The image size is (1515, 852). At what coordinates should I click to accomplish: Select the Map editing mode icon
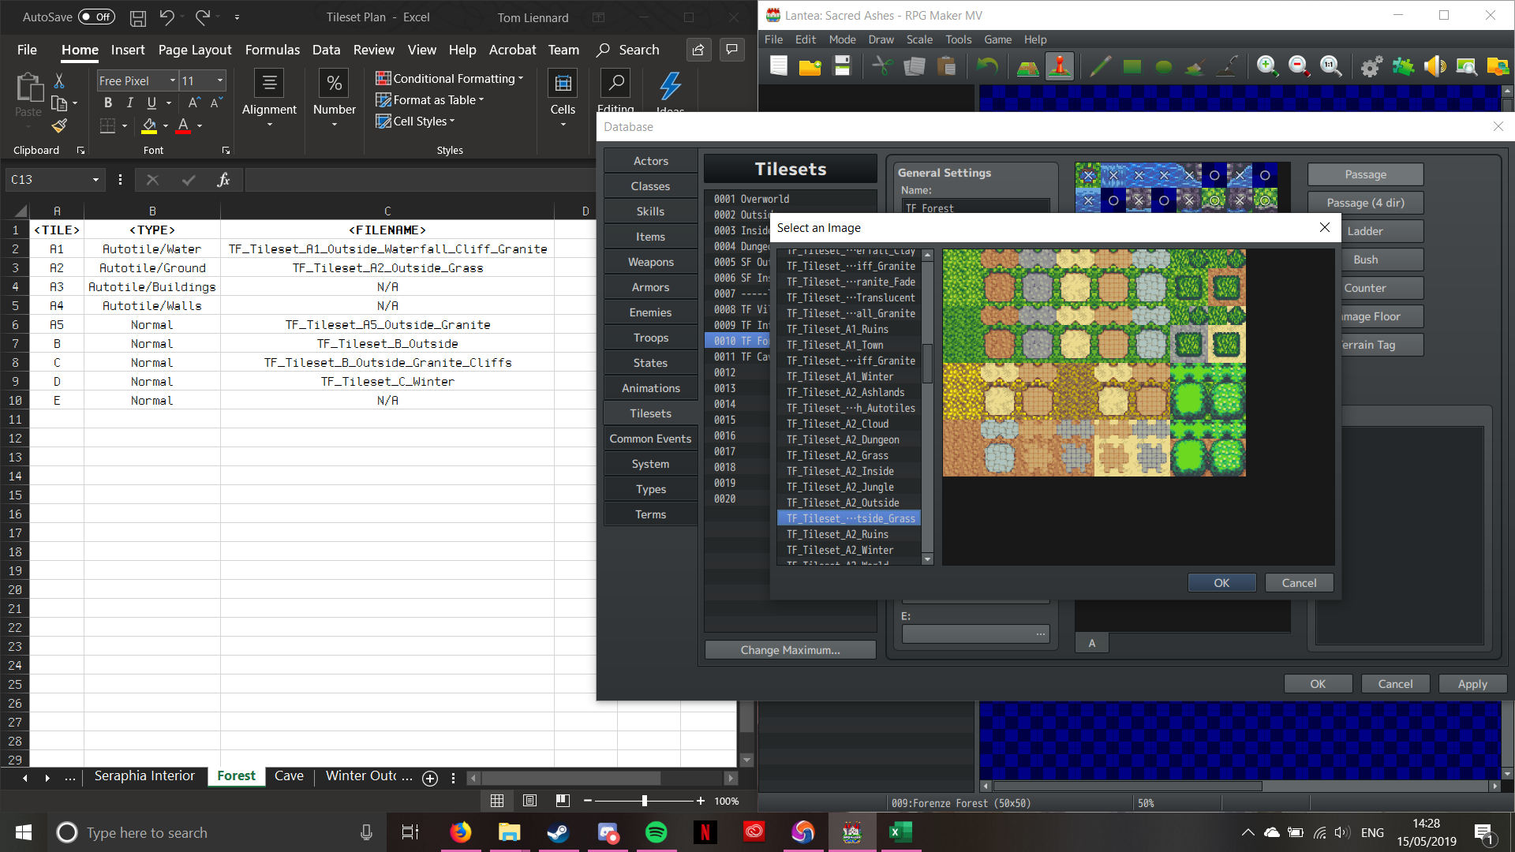pos(1027,67)
